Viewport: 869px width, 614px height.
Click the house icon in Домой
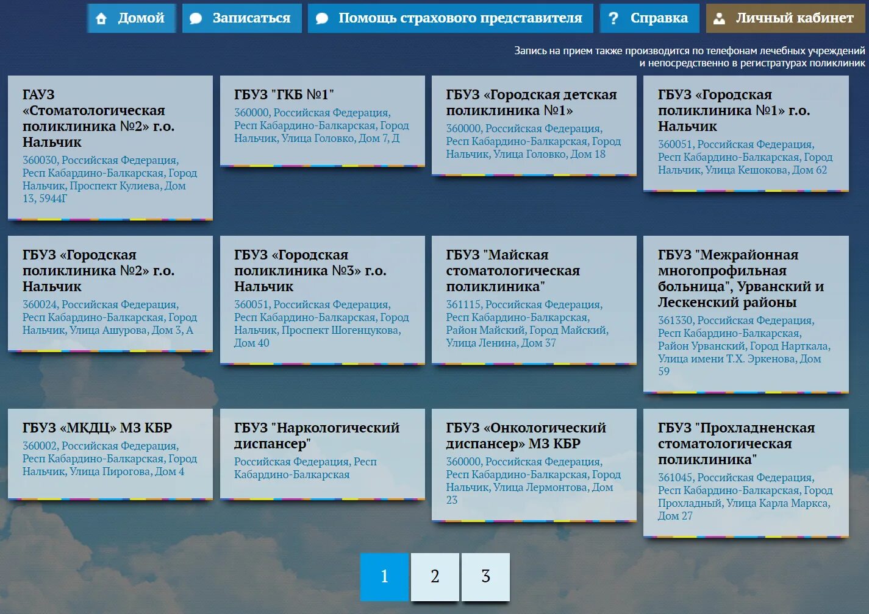tap(101, 19)
